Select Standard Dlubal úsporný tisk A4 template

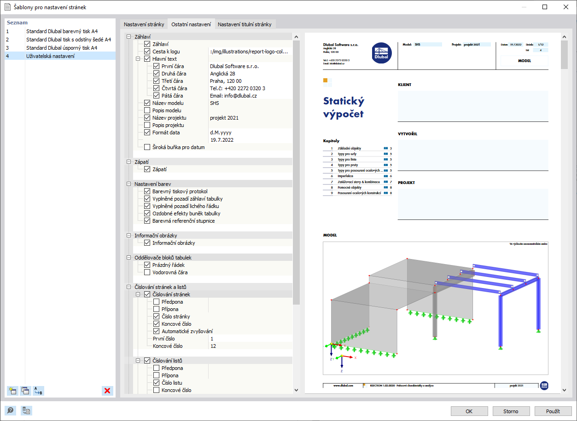pos(60,48)
